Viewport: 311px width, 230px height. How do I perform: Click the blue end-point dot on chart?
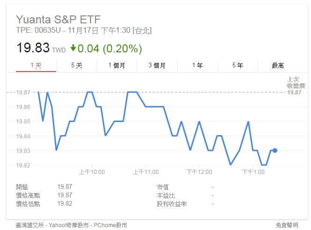pos(275,151)
